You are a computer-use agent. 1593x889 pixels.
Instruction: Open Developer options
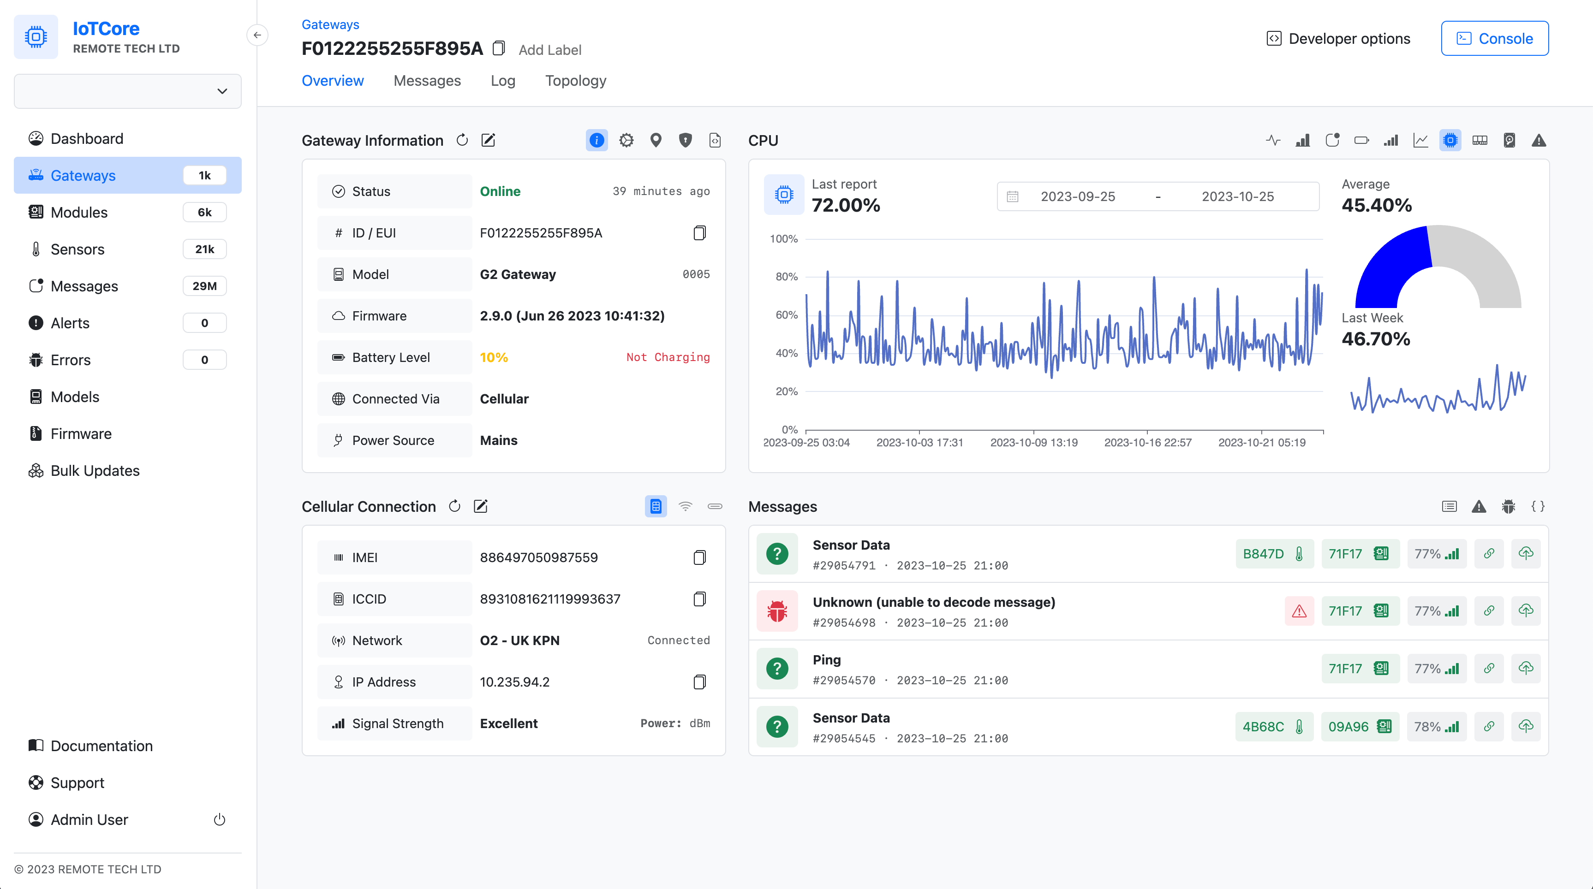click(x=1338, y=38)
